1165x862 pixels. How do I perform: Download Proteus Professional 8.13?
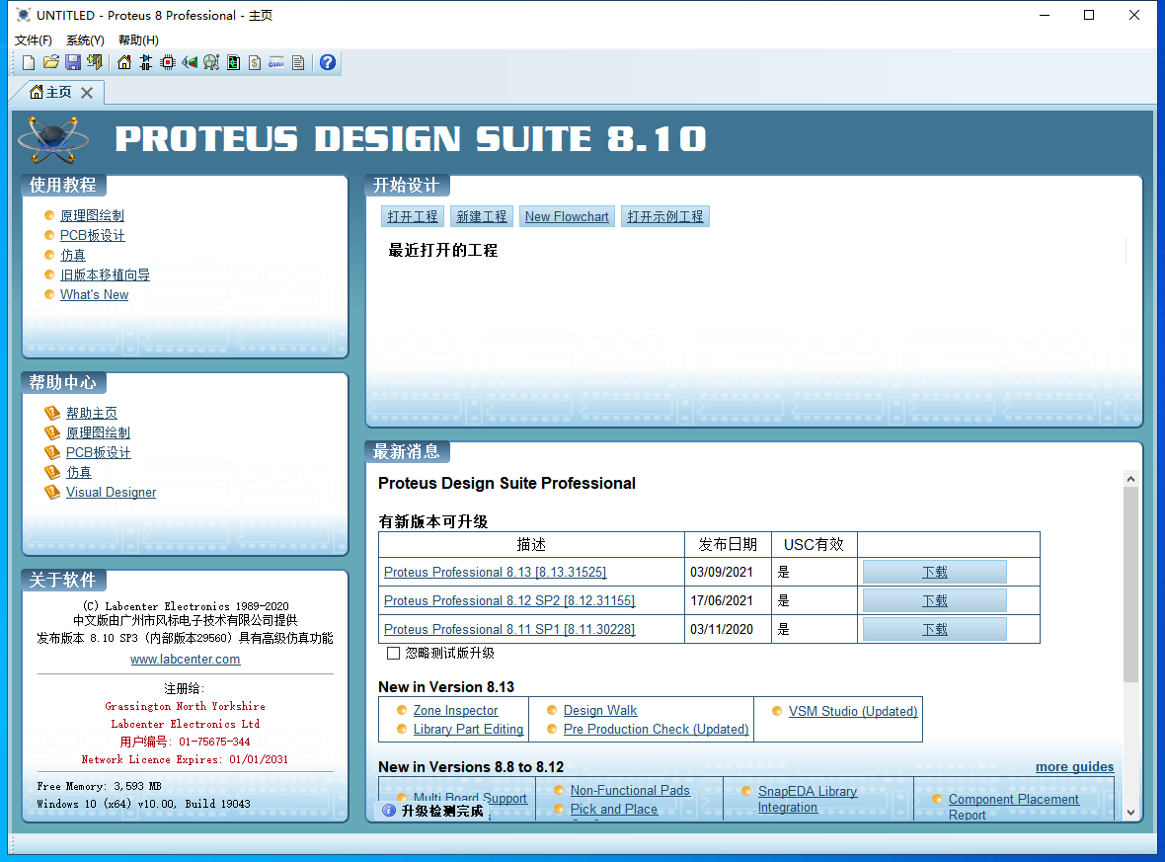coord(934,573)
